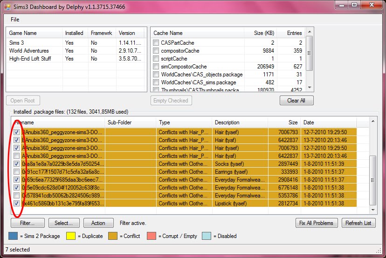
Task: Select the High-End Loft Stuff row
Action: (76, 59)
